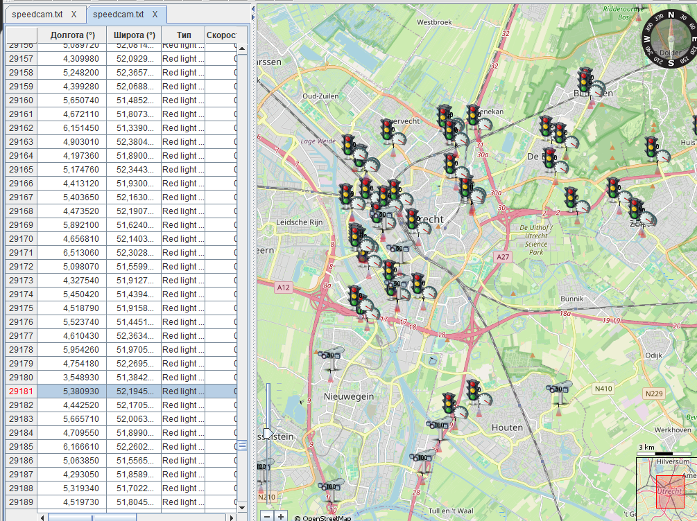Sort by the Широта column header
Screen dimensions: 697x521
(135, 35)
